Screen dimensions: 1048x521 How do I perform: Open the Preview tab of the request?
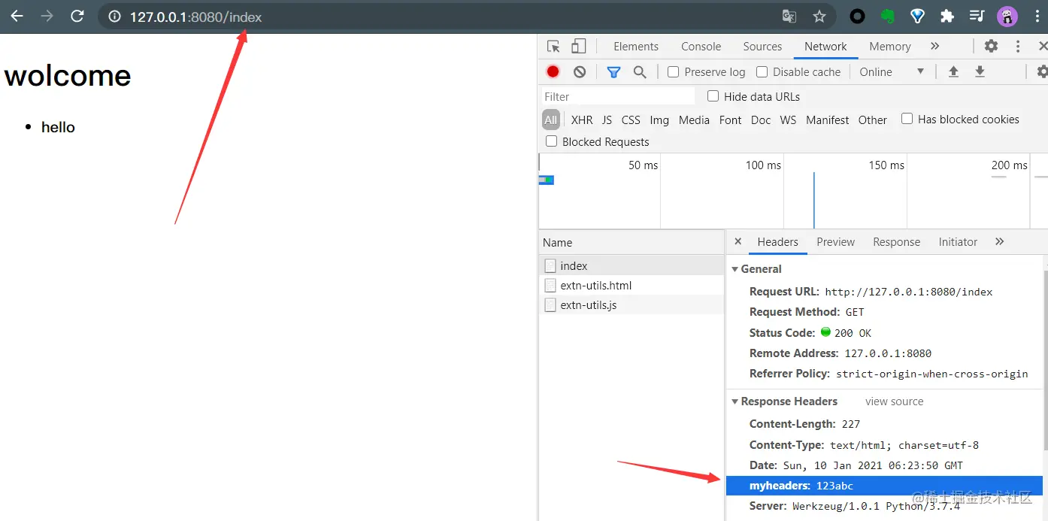pyautogui.click(x=835, y=242)
